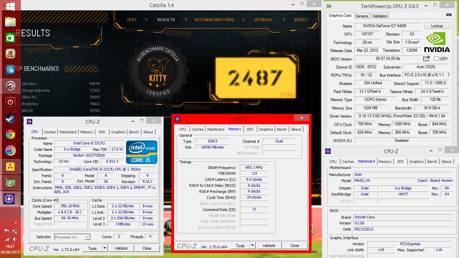Click the mainboard Model field MA50_HX

[385, 180]
